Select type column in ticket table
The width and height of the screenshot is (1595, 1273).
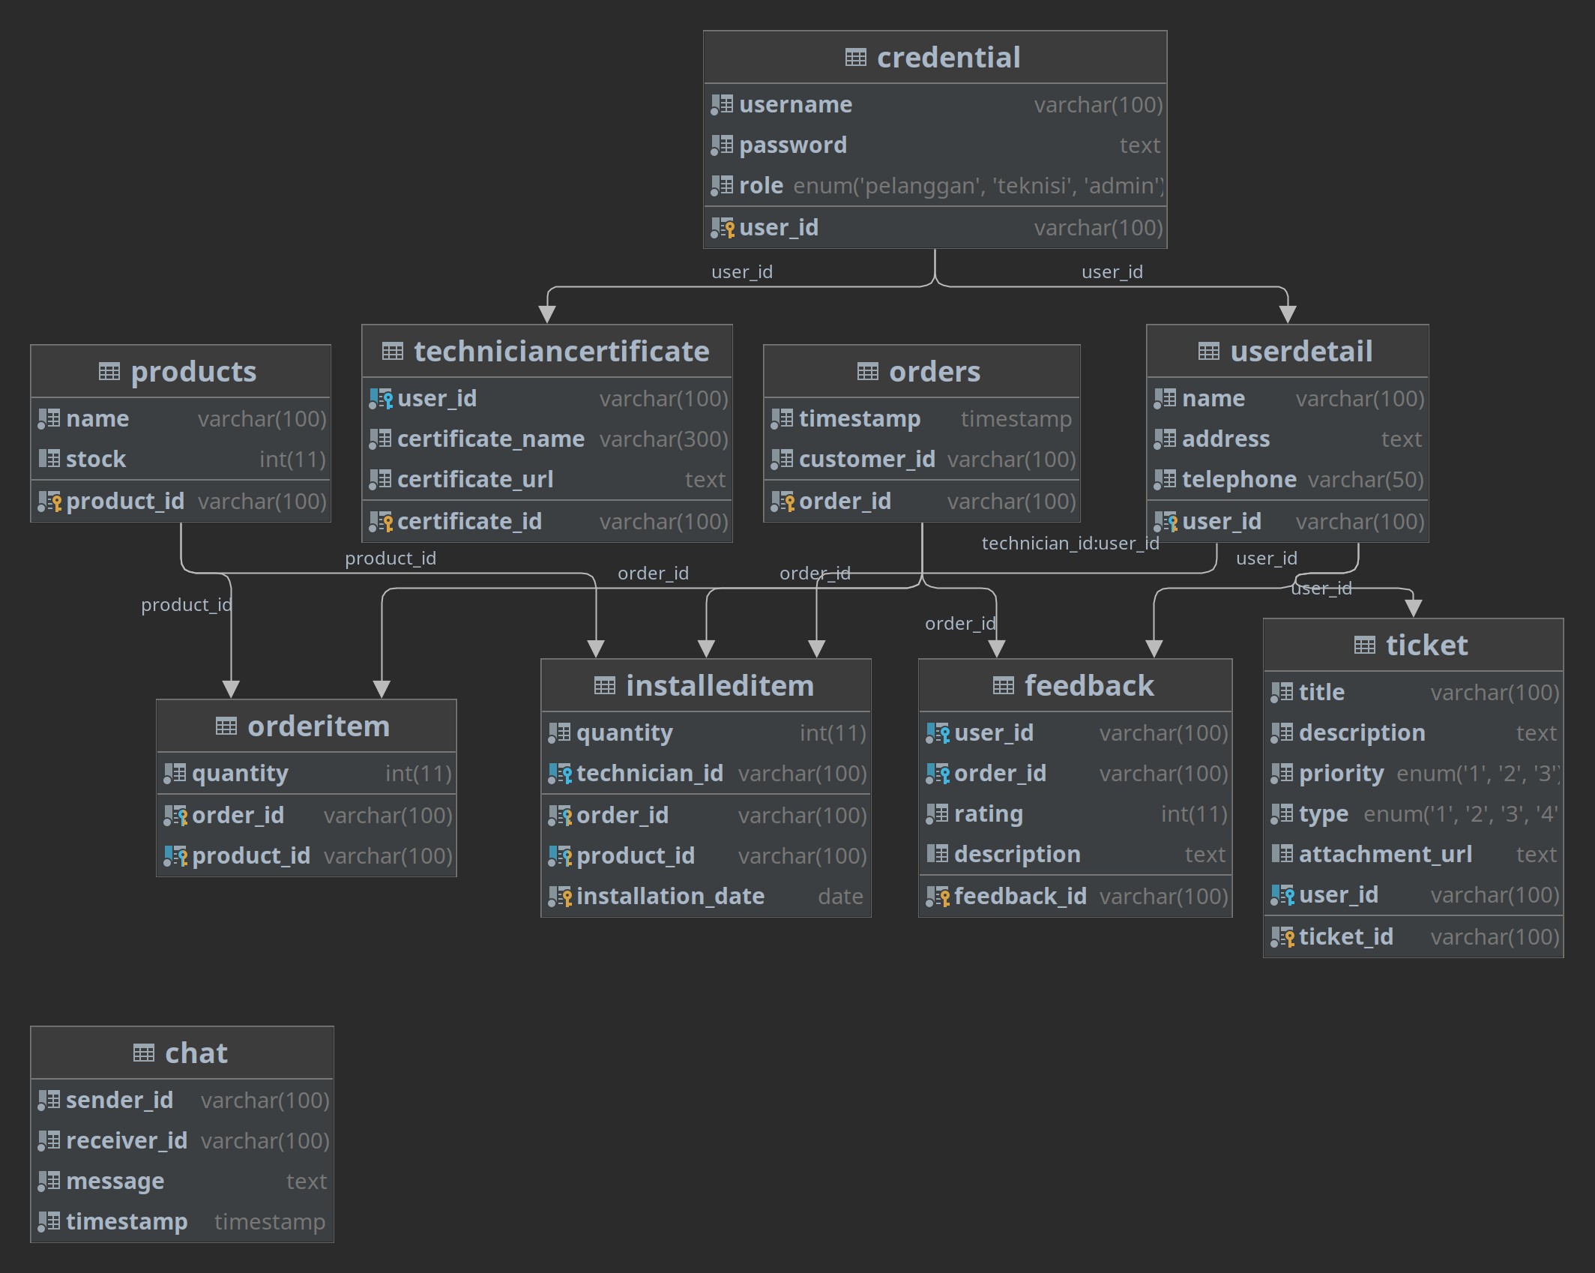[x=1414, y=814]
